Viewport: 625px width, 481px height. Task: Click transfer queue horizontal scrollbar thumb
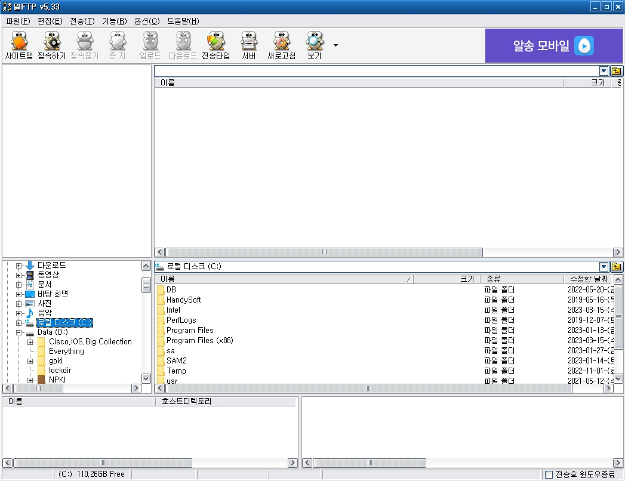pos(103,463)
